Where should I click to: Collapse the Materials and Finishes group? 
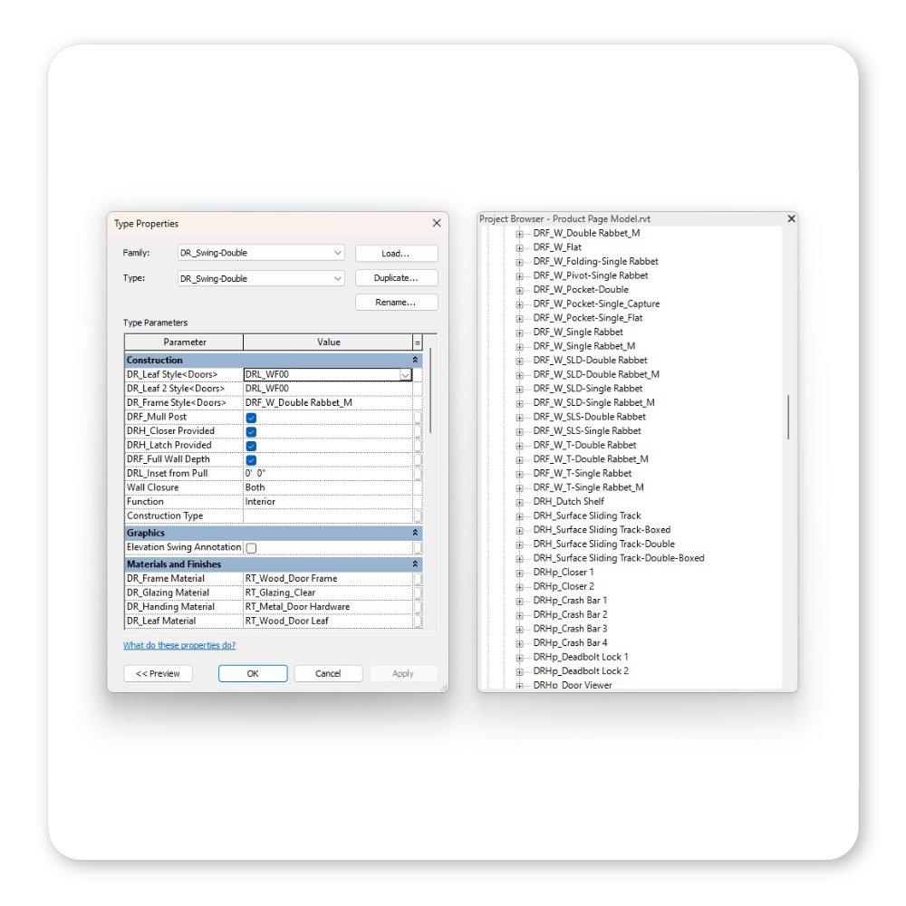pyautogui.click(x=415, y=564)
